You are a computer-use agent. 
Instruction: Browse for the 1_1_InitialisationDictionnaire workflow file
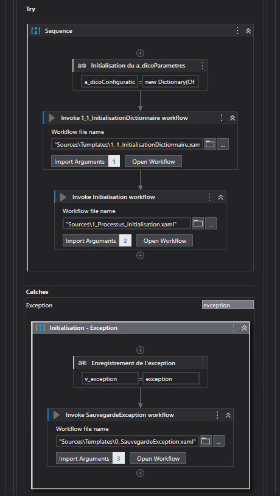click(209, 145)
